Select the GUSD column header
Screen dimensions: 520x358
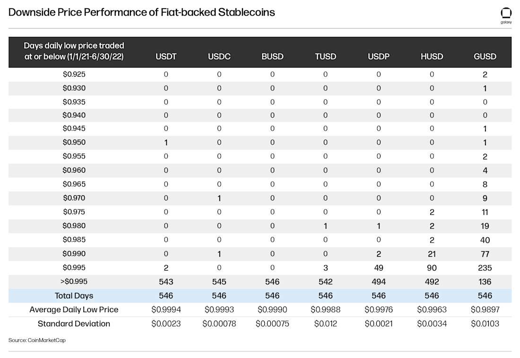(485, 56)
